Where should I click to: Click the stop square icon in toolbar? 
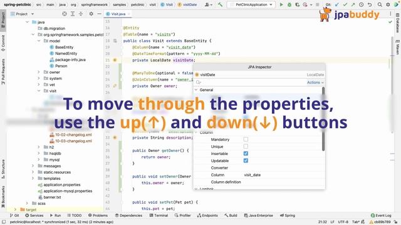click(318, 4)
